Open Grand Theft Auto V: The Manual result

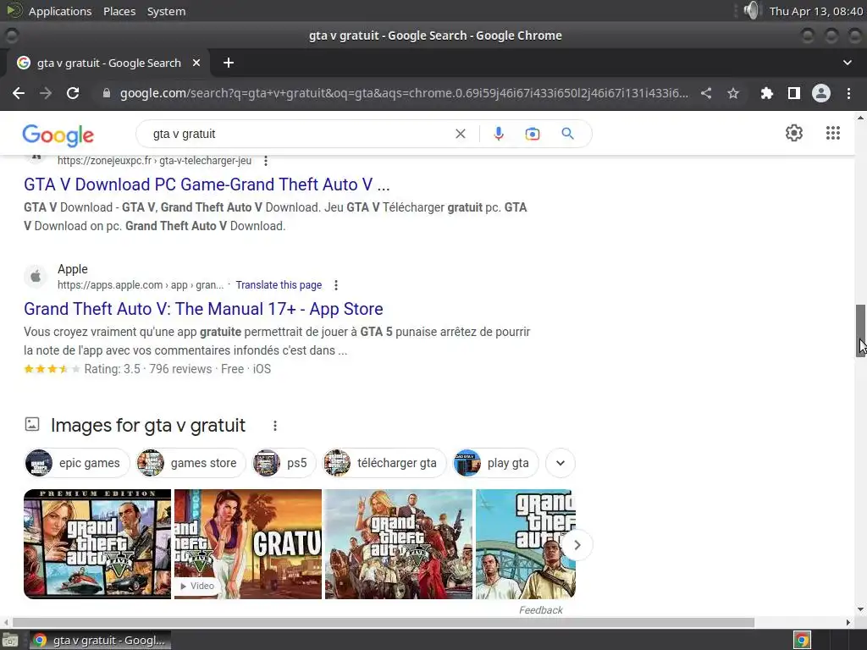tap(203, 309)
